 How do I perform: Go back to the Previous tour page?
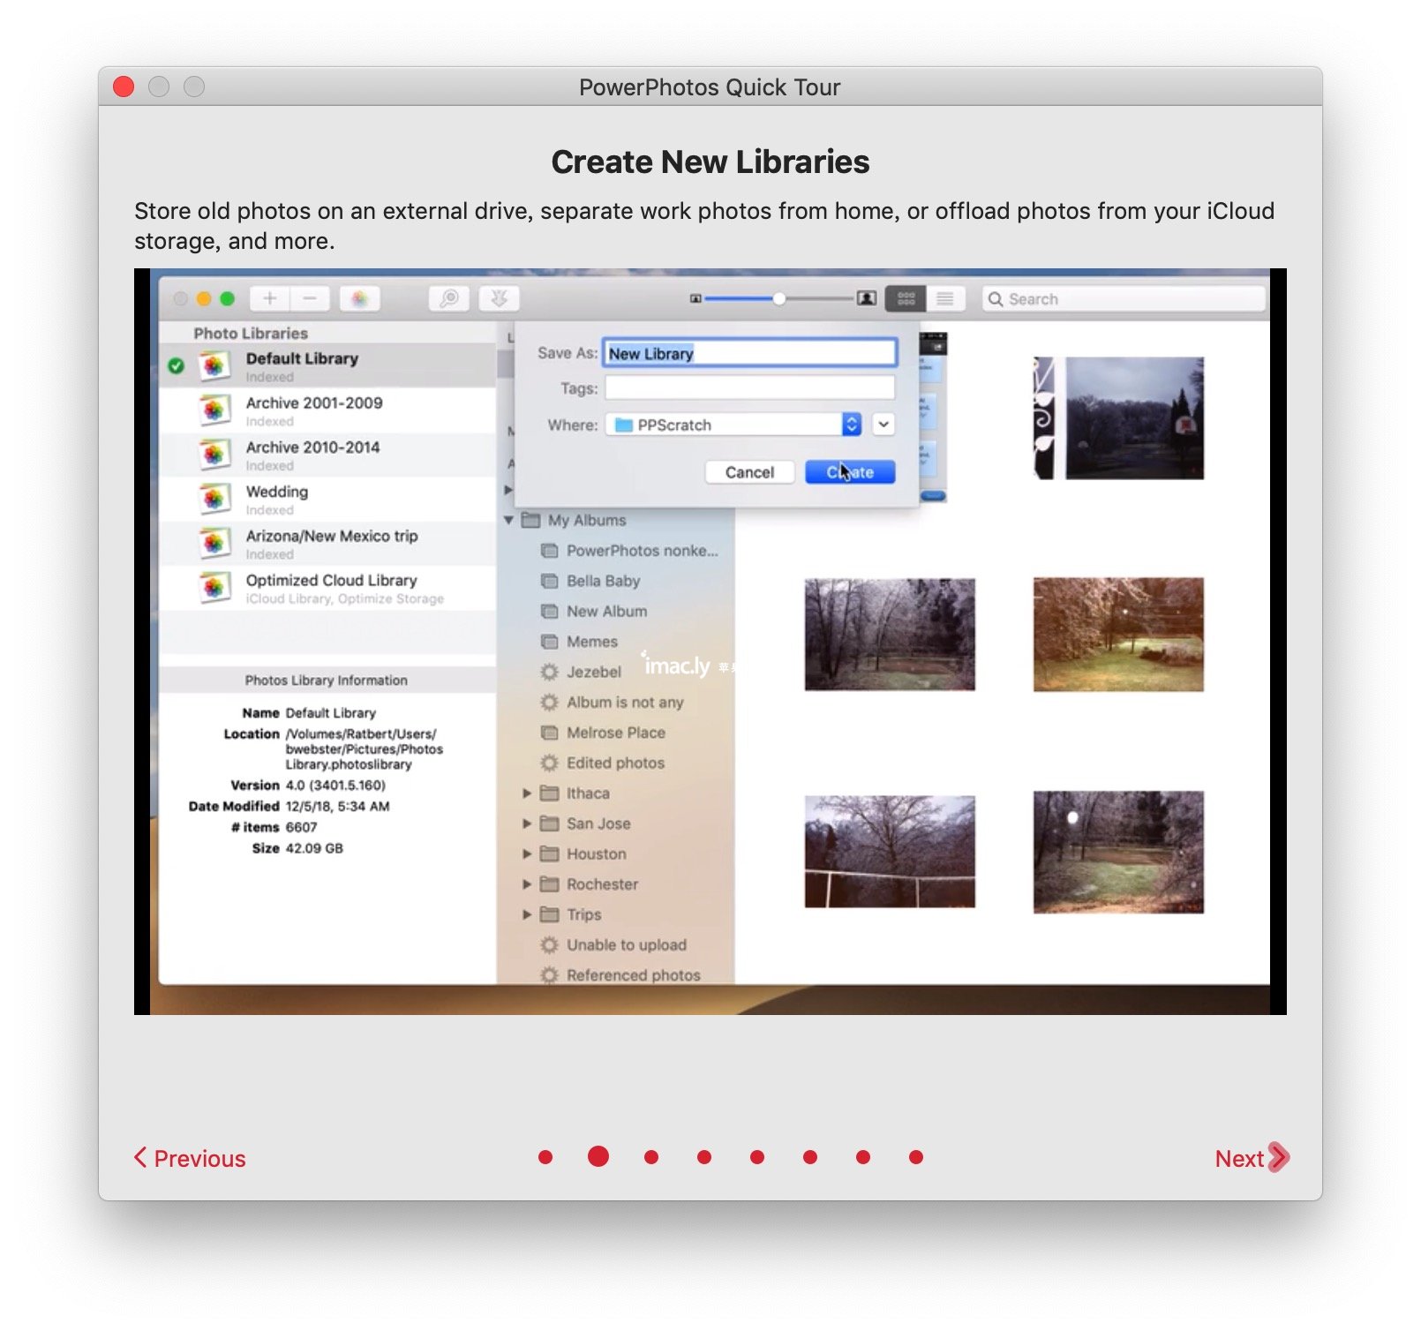coord(190,1158)
